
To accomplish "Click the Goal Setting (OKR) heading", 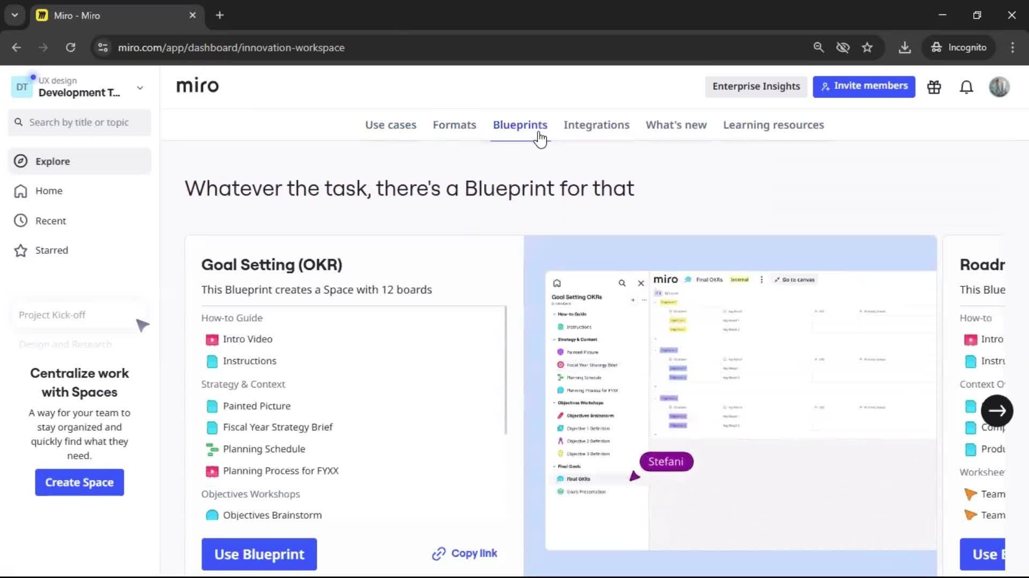I will tap(272, 264).
